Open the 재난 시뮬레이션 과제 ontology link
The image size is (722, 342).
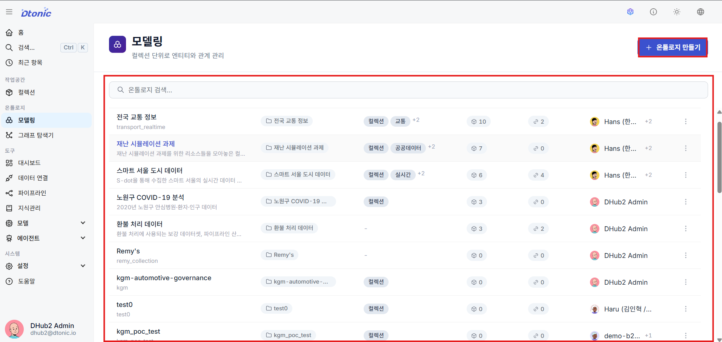pos(146,144)
